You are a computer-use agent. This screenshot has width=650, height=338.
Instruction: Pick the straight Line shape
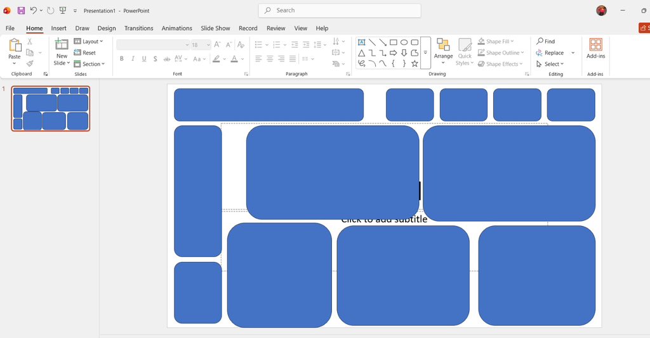[x=372, y=42]
